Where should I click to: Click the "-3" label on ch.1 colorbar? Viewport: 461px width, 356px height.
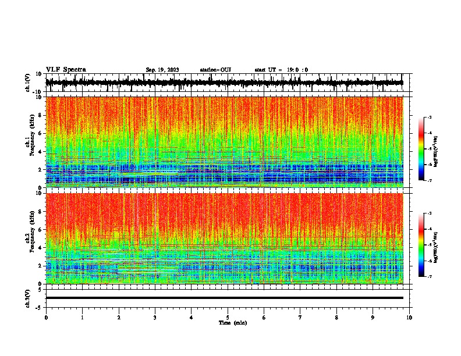click(430, 118)
